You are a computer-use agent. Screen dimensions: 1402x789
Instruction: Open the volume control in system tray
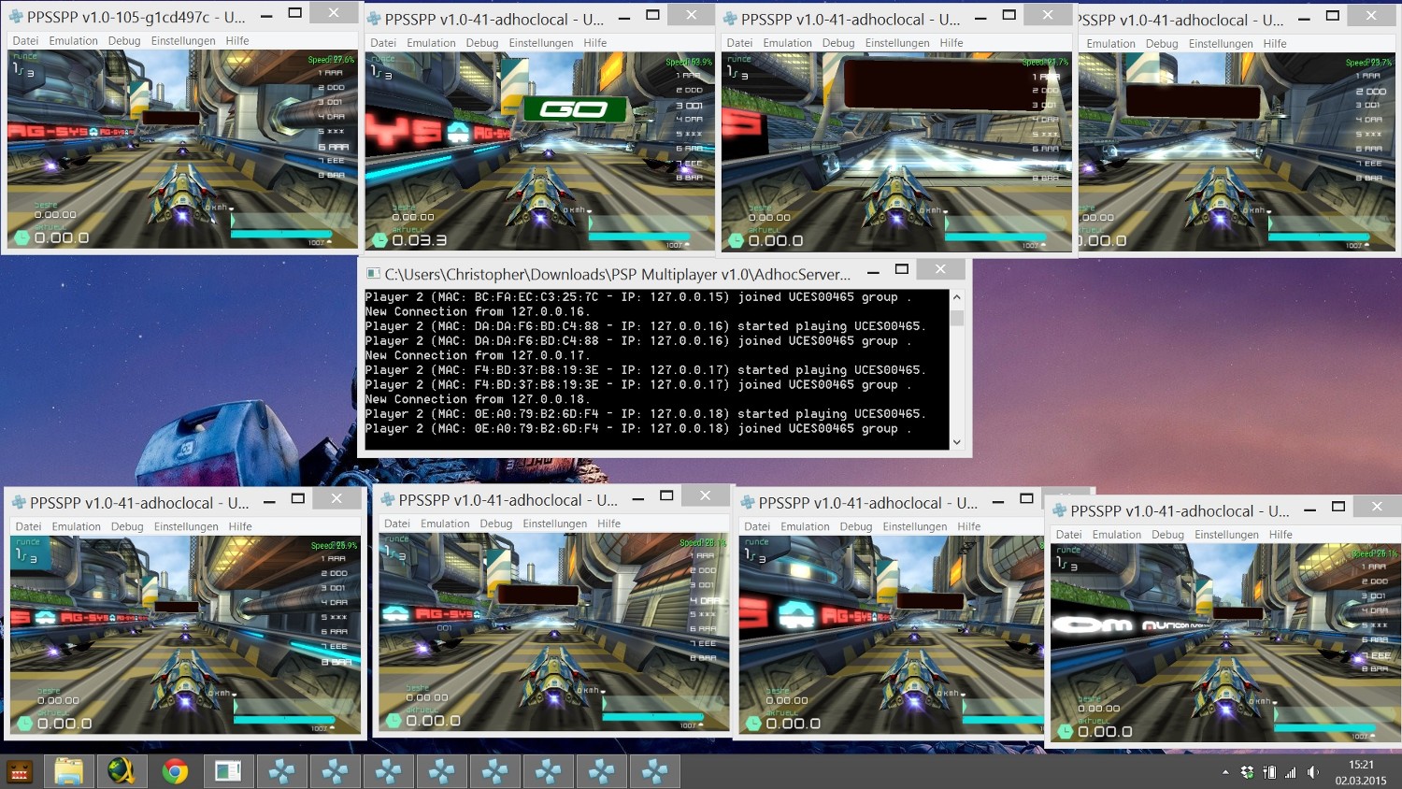pos(1313,772)
